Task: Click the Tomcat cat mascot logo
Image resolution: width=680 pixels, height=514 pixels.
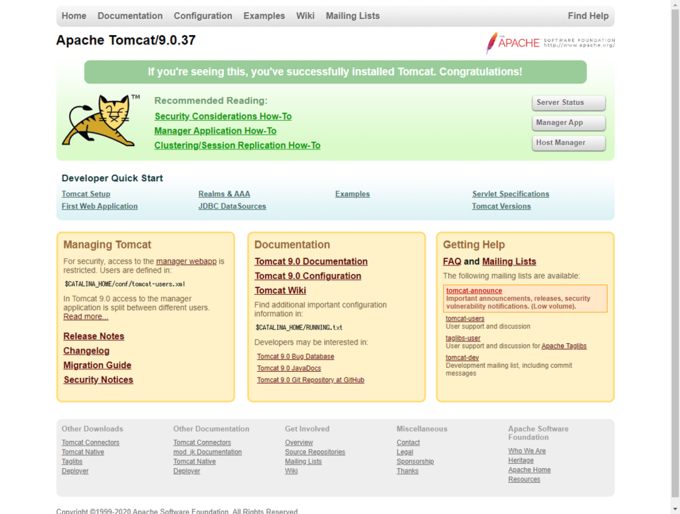Action: point(97,120)
